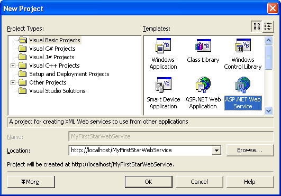Select Visual C++ Projects label
This screenshot has width=281, height=196.
click(x=55, y=66)
